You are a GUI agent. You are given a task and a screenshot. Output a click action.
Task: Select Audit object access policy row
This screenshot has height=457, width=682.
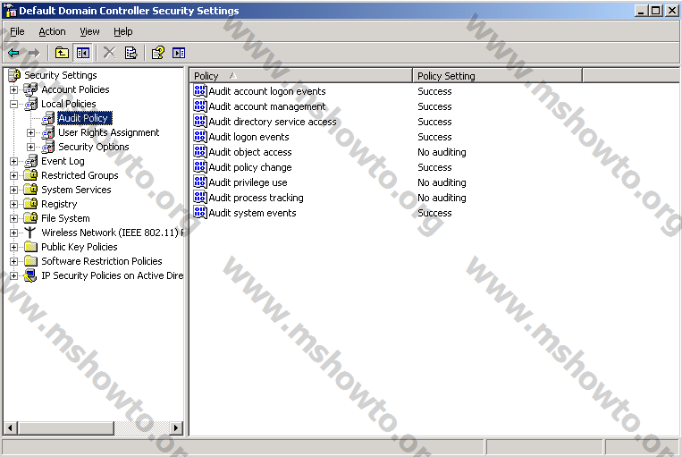(x=250, y=152)
